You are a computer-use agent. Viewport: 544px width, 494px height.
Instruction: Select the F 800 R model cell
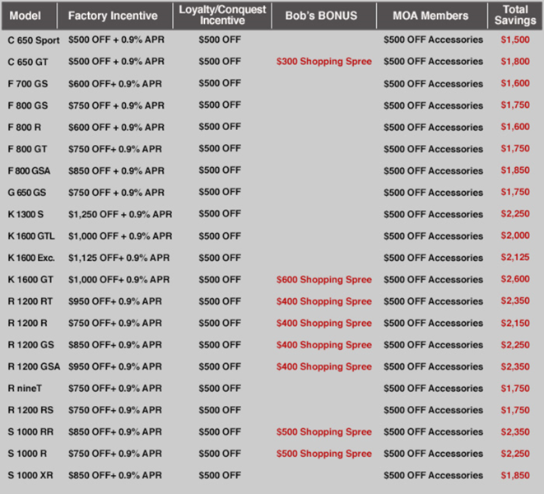25,128
